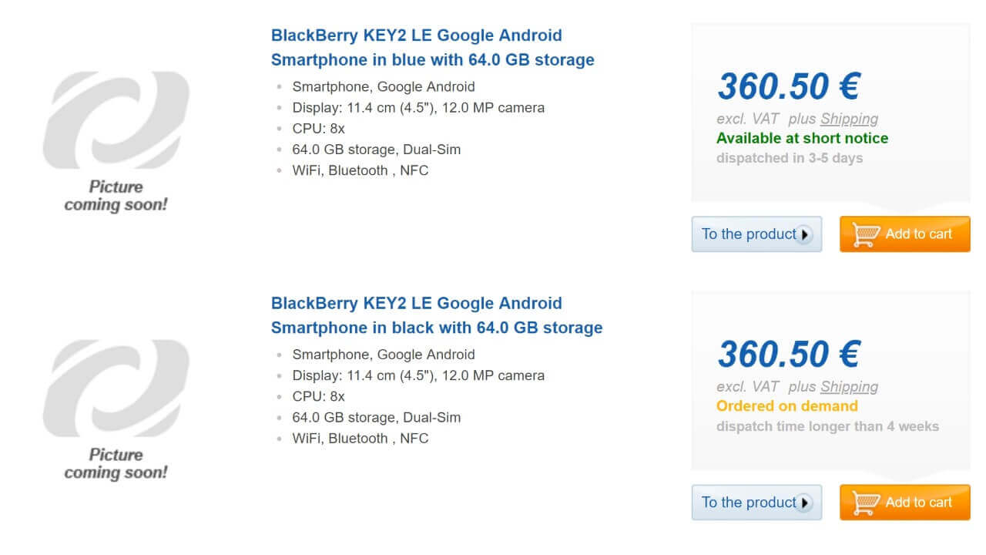Click the cart icon for the blue KEY2 LE
This screenshot has width=986, height=555.
coord(867,234)
